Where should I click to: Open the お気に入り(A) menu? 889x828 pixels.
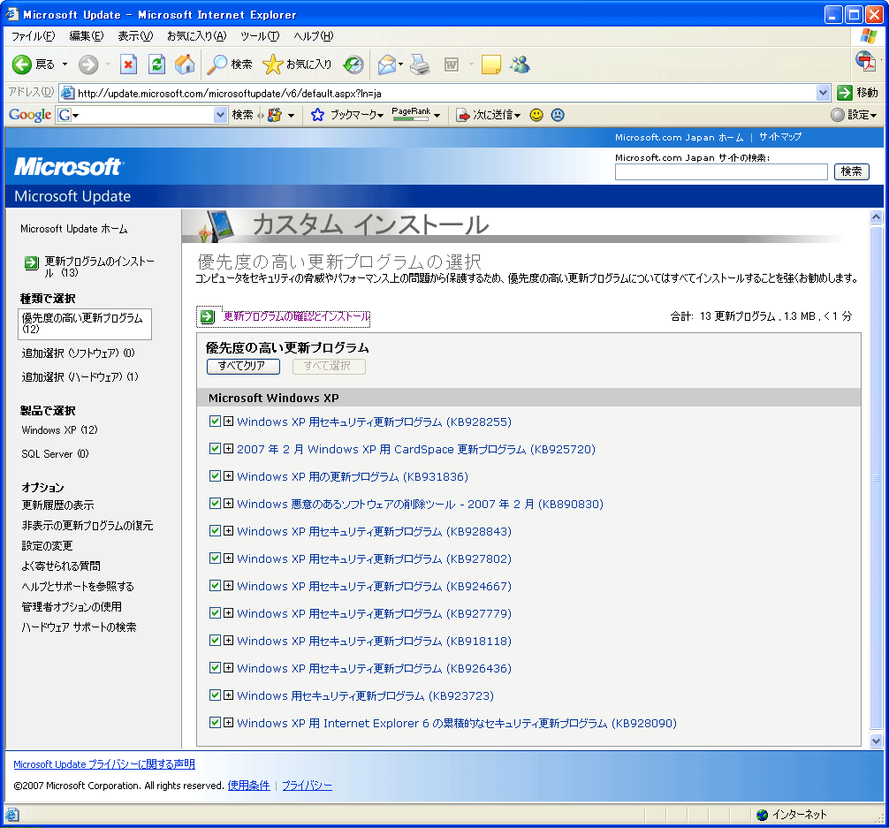point(196,36)
